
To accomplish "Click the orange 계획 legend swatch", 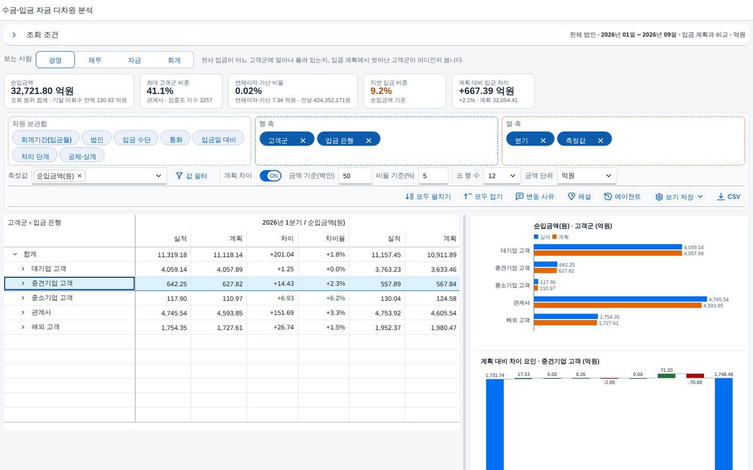I will (x=554, y=237).
